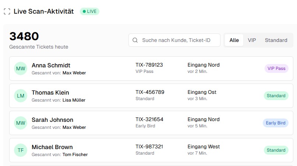Click the purple VIP Pass badge
This screenshot has width=297, height=166.
[x=276, y=68]
